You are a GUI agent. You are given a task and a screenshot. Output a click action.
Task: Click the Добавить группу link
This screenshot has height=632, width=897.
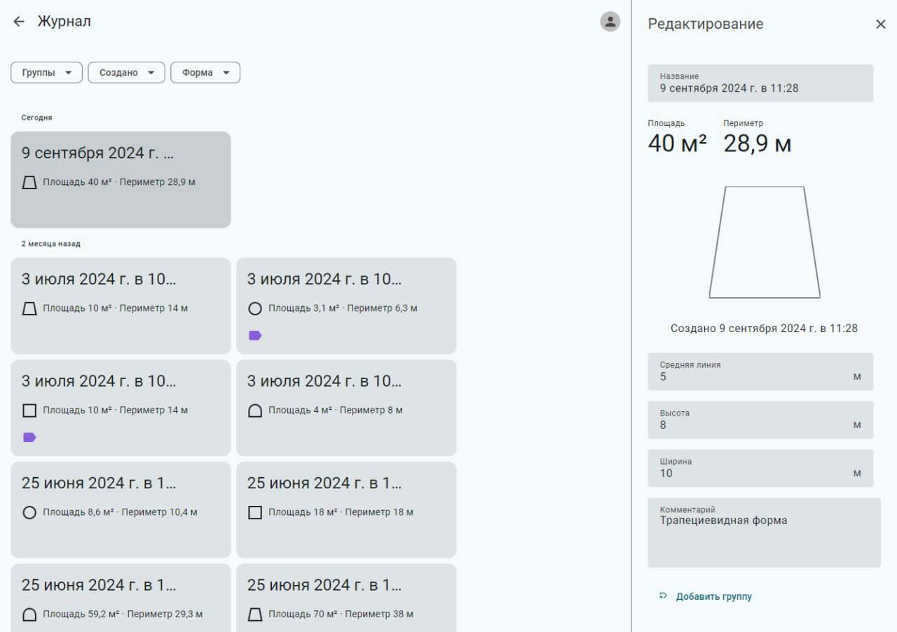(713, 597)
